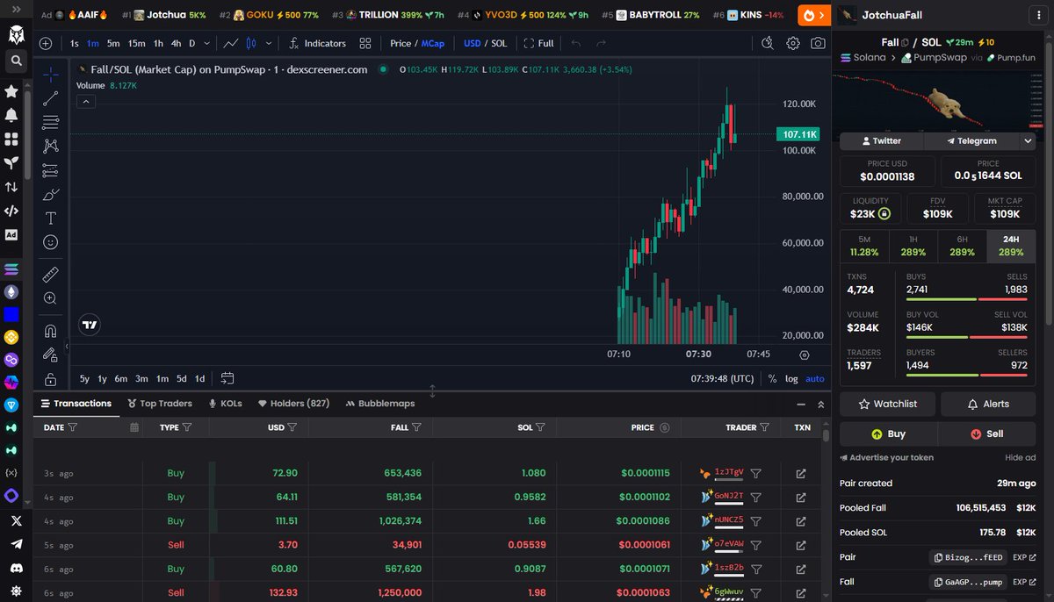Click the add symbol plus icon
The height and width of the screenshot is (602, 1054).
tap(46, 43)
